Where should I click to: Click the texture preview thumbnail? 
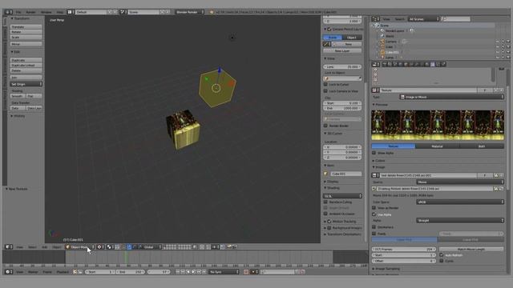click(x=438, y=125)
